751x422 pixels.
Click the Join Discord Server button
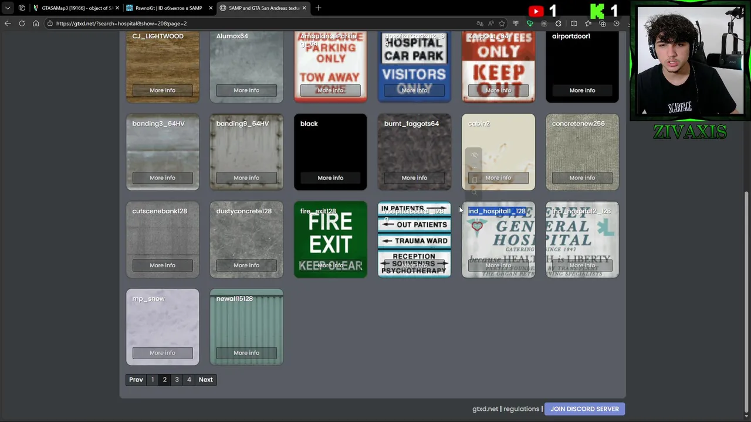(x=584, y=409)
